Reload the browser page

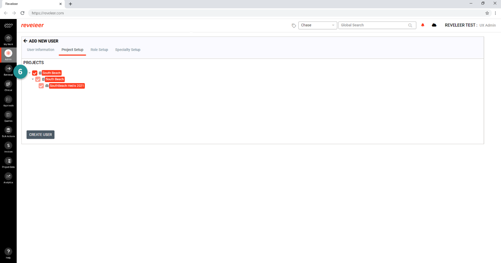coord(23,13)
